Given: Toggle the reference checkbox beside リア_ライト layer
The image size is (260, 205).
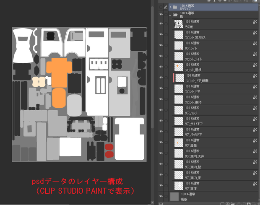Looking at the screenshot, I should 166,45.
